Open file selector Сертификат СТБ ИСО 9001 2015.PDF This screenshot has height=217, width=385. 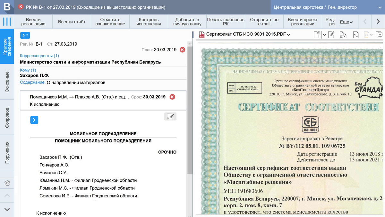(248, 34)
